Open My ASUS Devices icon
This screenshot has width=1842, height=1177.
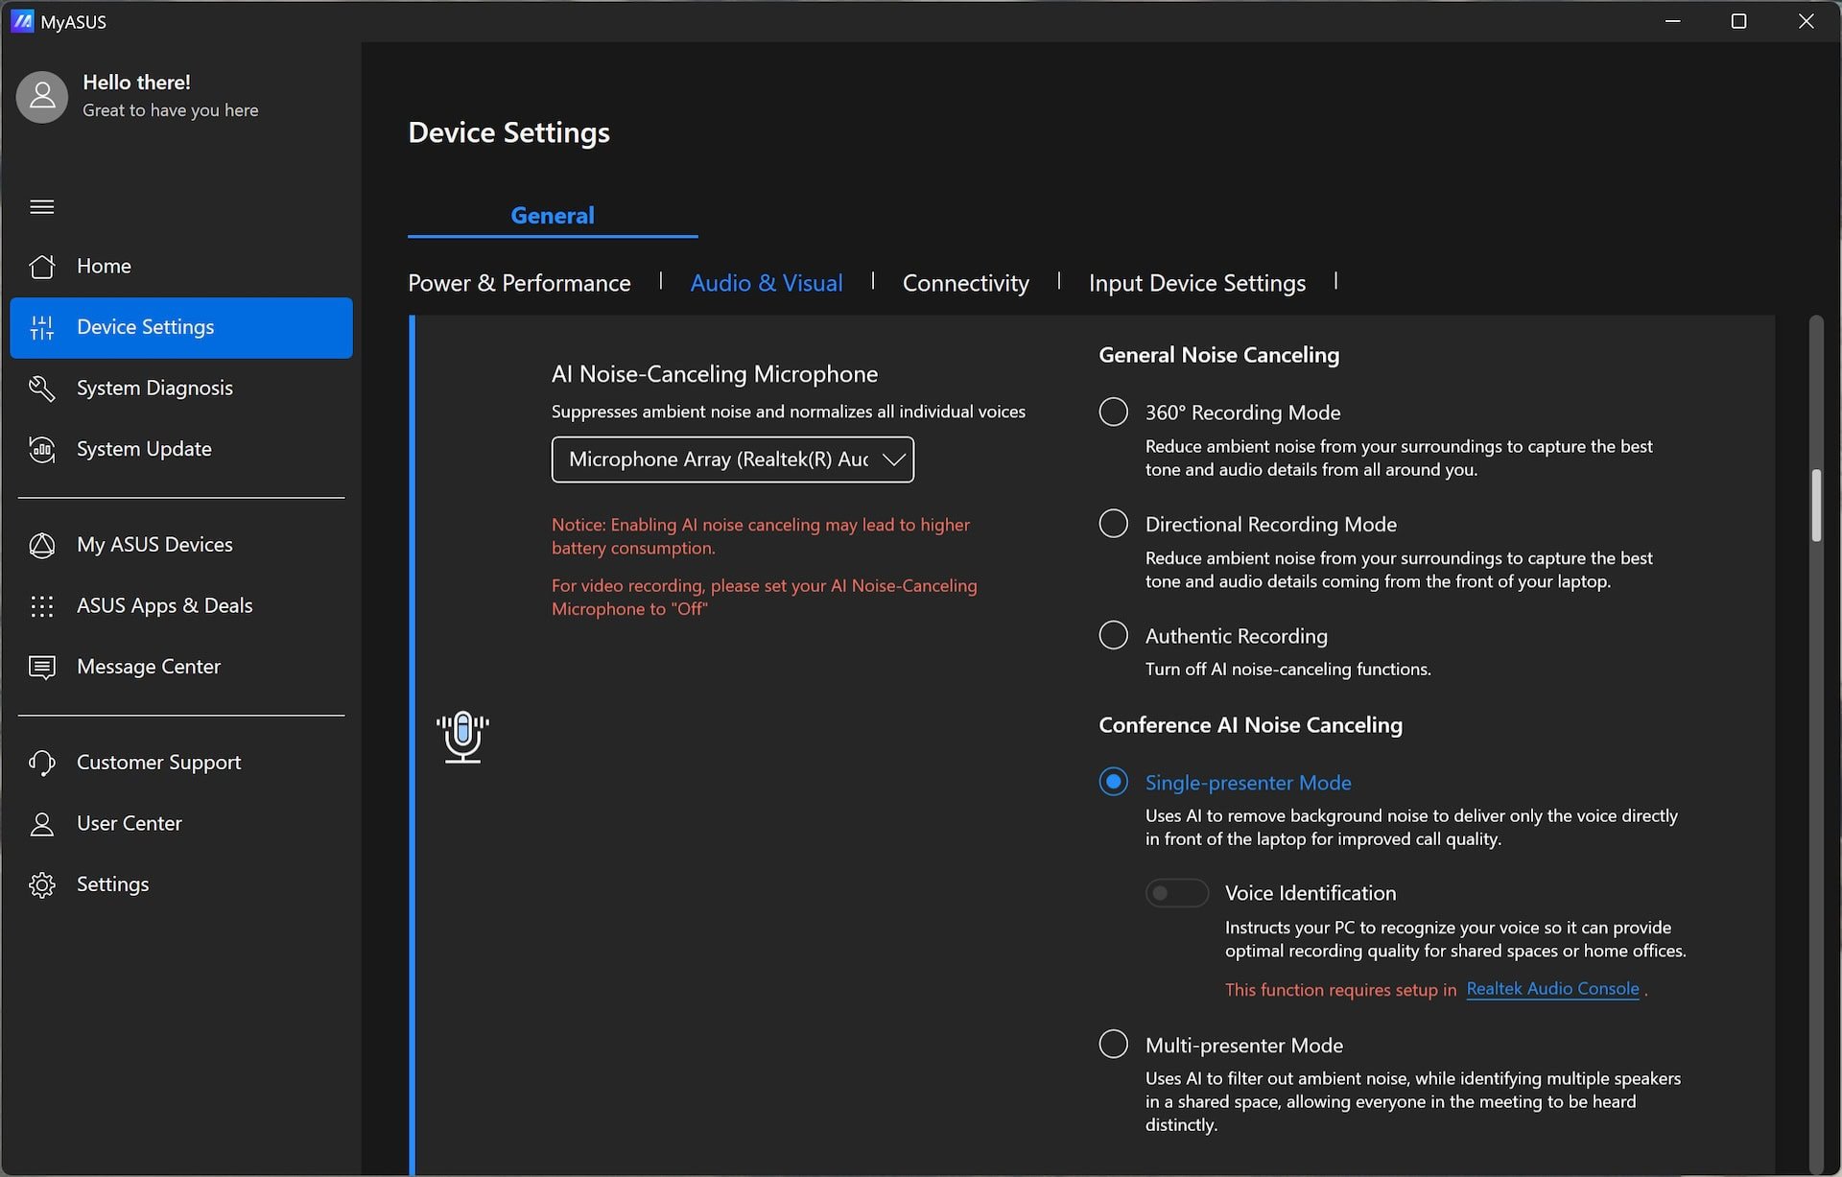tap(42, 545)
